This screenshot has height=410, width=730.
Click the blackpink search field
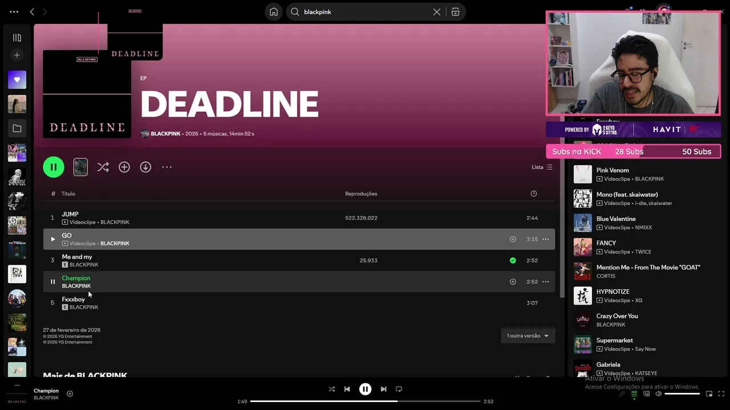365,12
